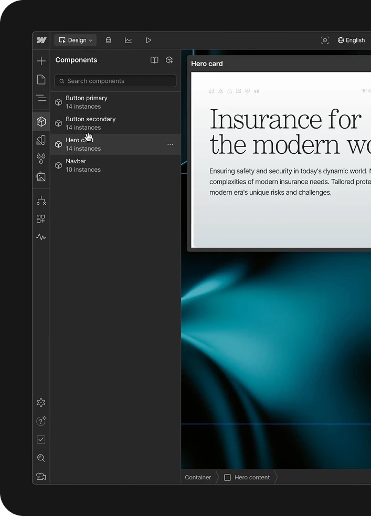Open Hero card options ellipsis menu
Viewport: 371px width, 516px height.
tap(170, 144)
